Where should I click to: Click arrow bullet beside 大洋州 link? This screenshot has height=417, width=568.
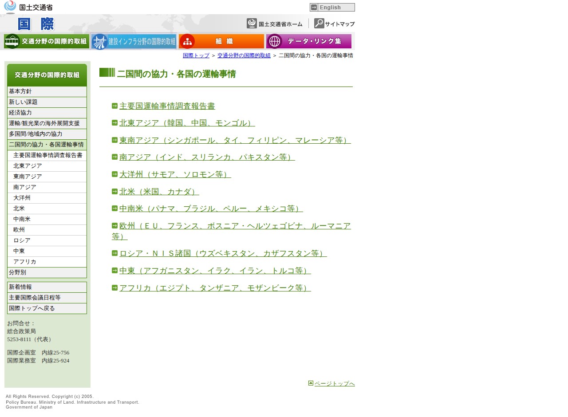114,174
